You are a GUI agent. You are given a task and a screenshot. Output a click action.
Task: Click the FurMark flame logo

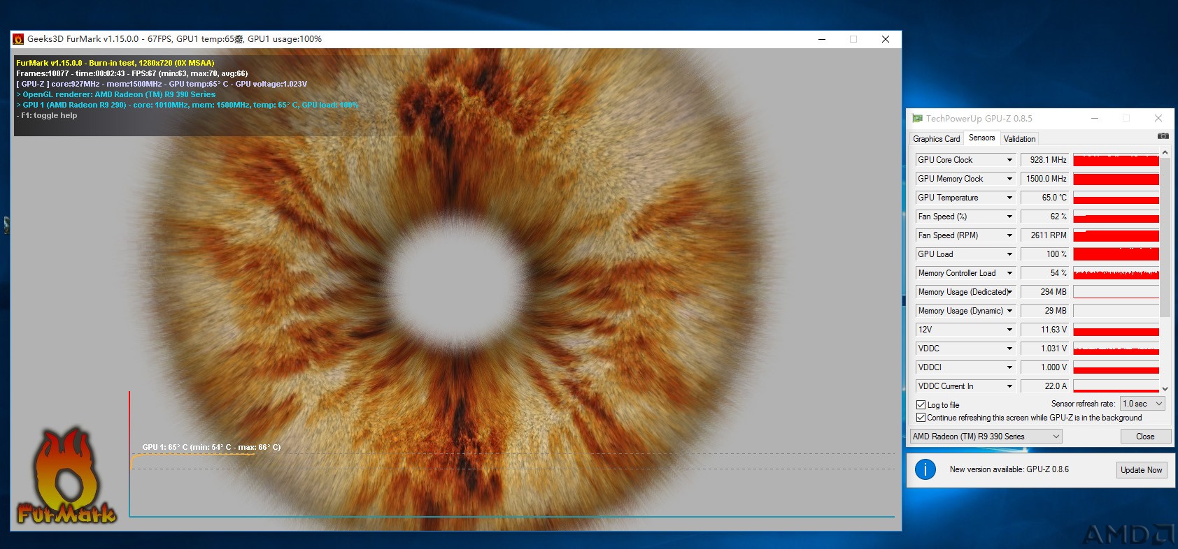coord(66,476)
